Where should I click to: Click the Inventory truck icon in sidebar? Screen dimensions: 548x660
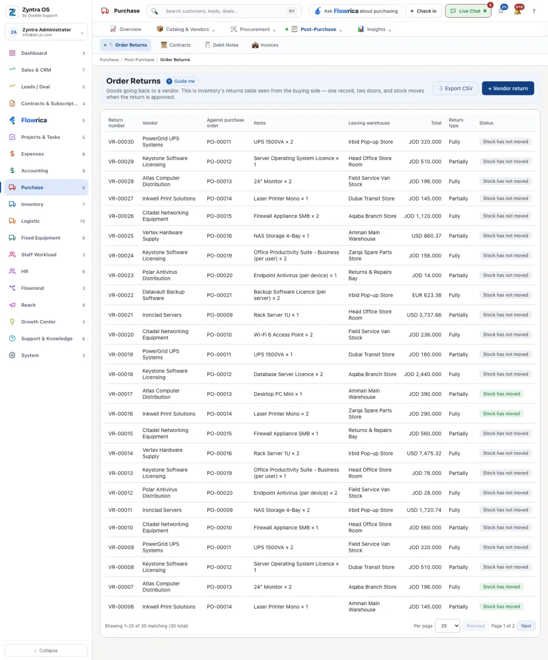pos(12,204)
